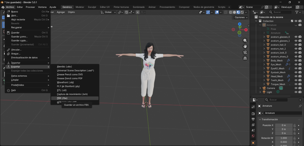
Task: Click the hand pan view icon
Action: 245,46
